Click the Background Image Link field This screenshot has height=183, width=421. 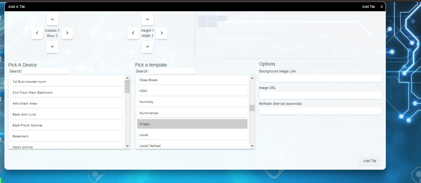pos(321,78)
